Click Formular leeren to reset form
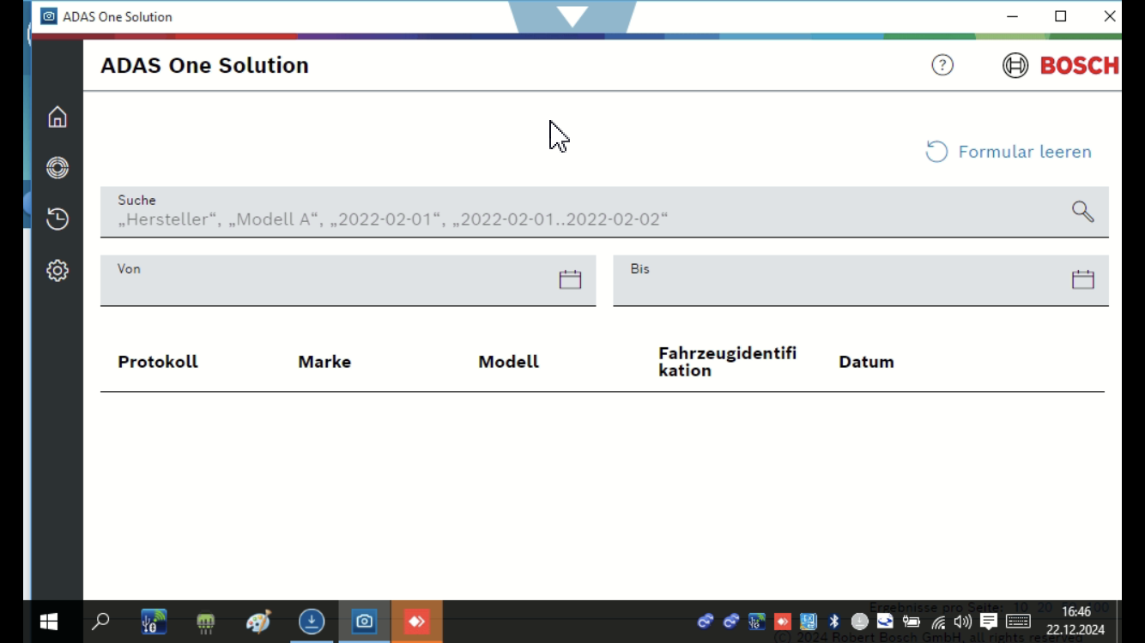This screenshot has width=1145, height=643. (1009, 152)
